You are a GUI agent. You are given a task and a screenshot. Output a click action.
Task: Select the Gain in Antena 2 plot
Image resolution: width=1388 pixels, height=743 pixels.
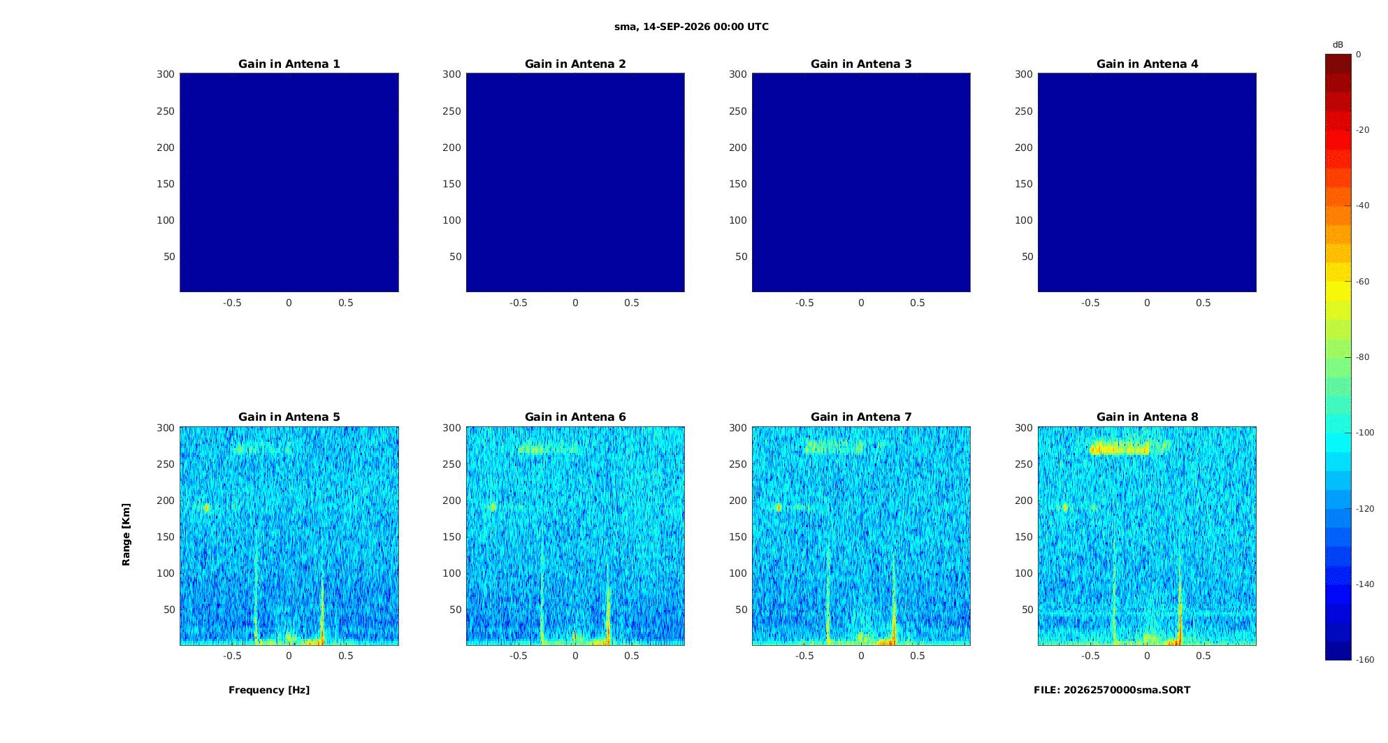tap(575, 182)
